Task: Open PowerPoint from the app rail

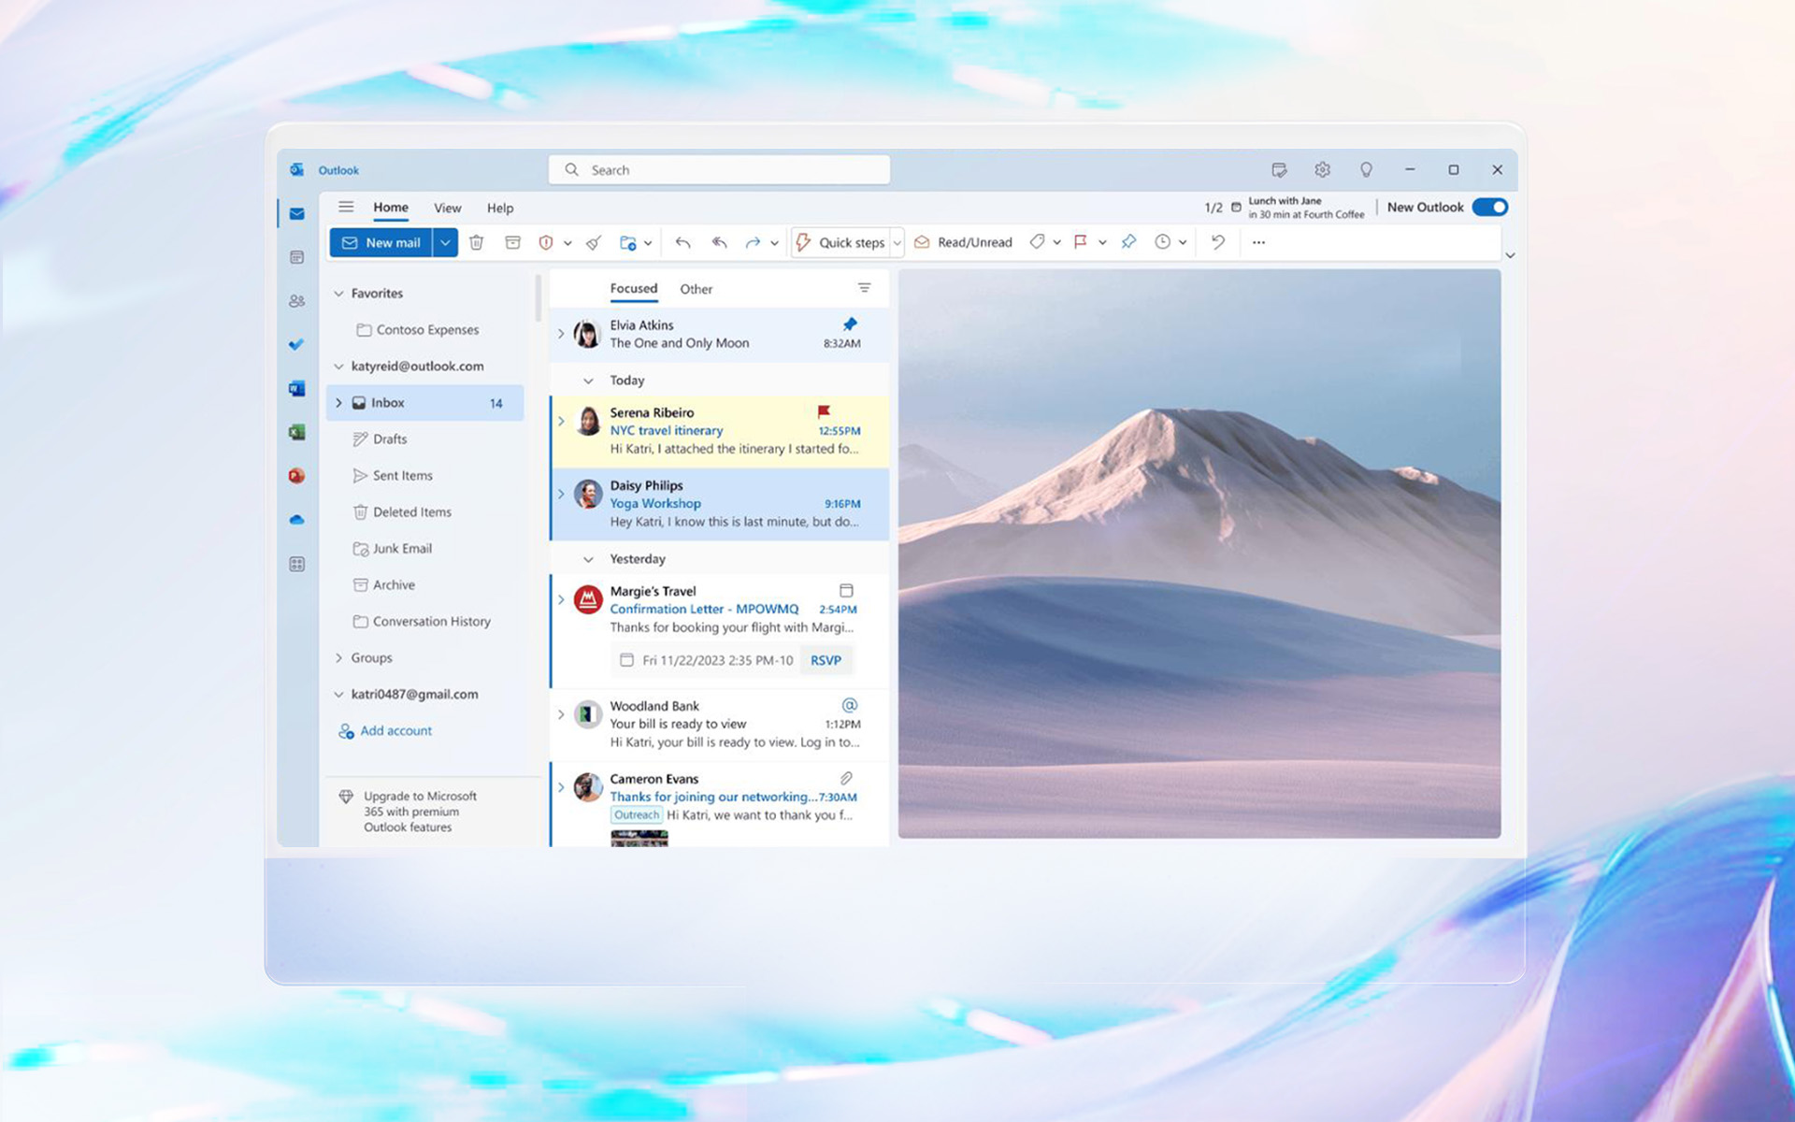Action: (x=296, y=475)
